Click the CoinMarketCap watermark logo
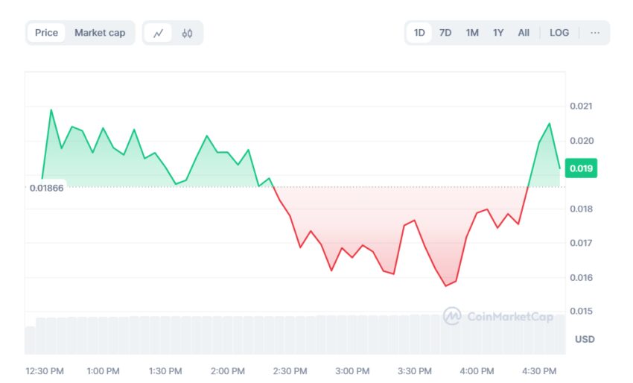The width and height of the screenshot is (633, 383). [497, 317]
